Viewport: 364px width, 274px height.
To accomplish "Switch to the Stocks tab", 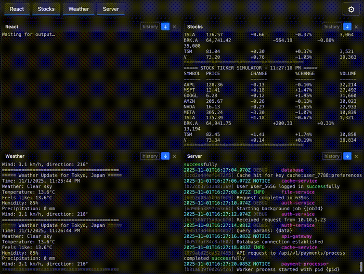I will click(46, 9).
